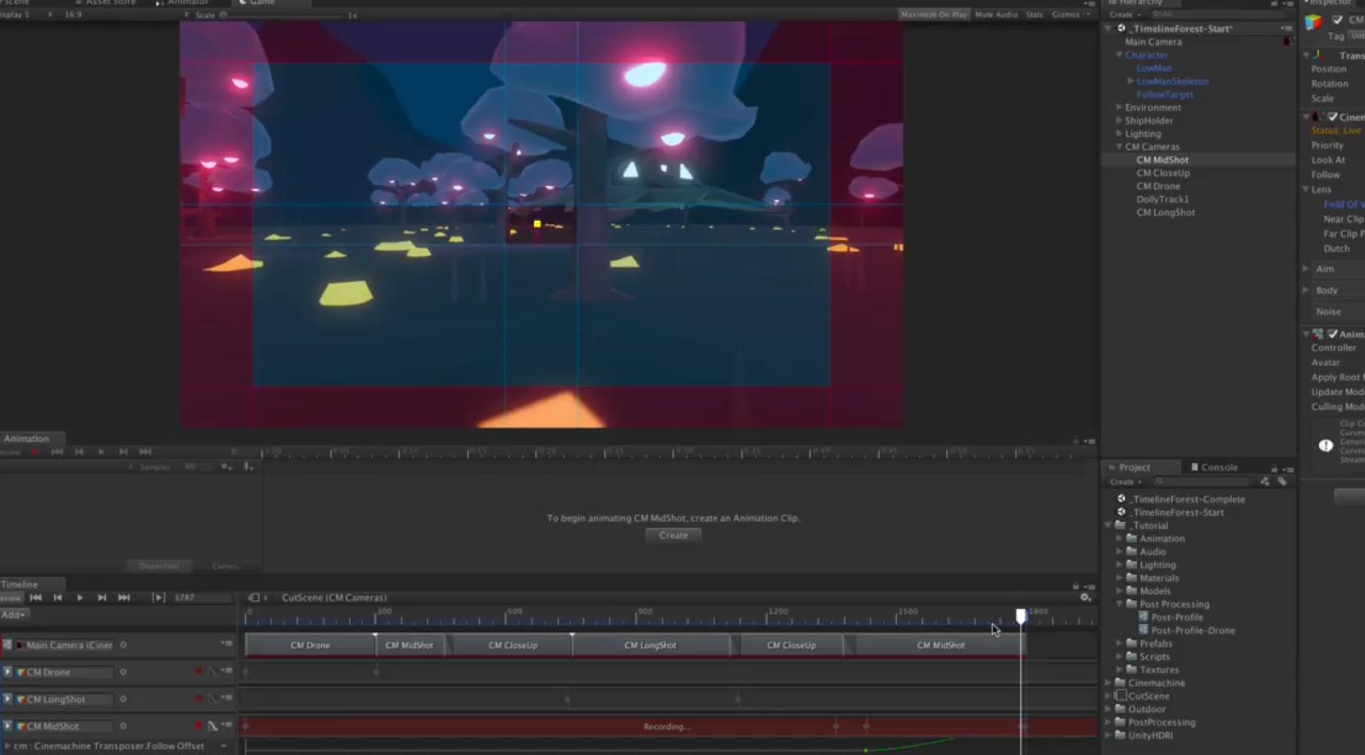Select CM CloseUp in Hierarchy

coord(1162,173)
